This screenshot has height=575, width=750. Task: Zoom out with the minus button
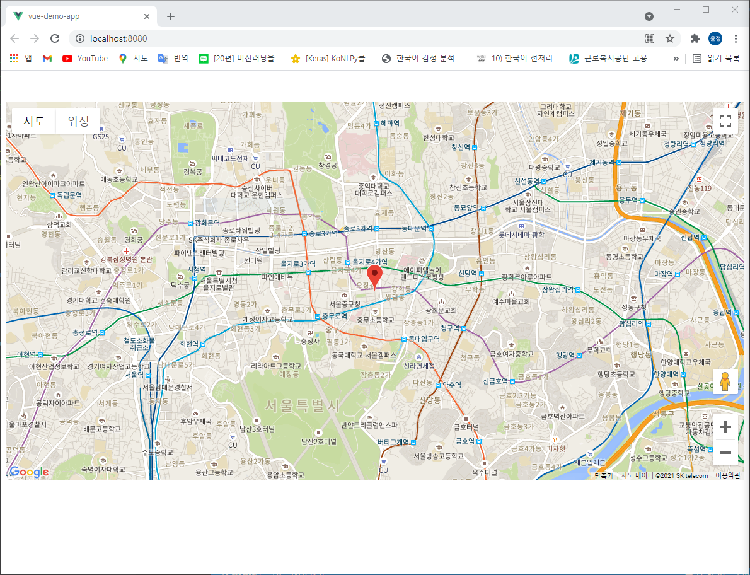725,453
